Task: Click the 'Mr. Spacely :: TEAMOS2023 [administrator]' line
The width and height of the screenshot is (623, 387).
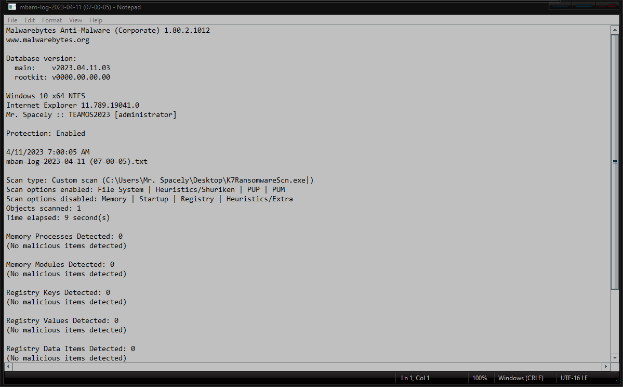Action: (91, 114)
